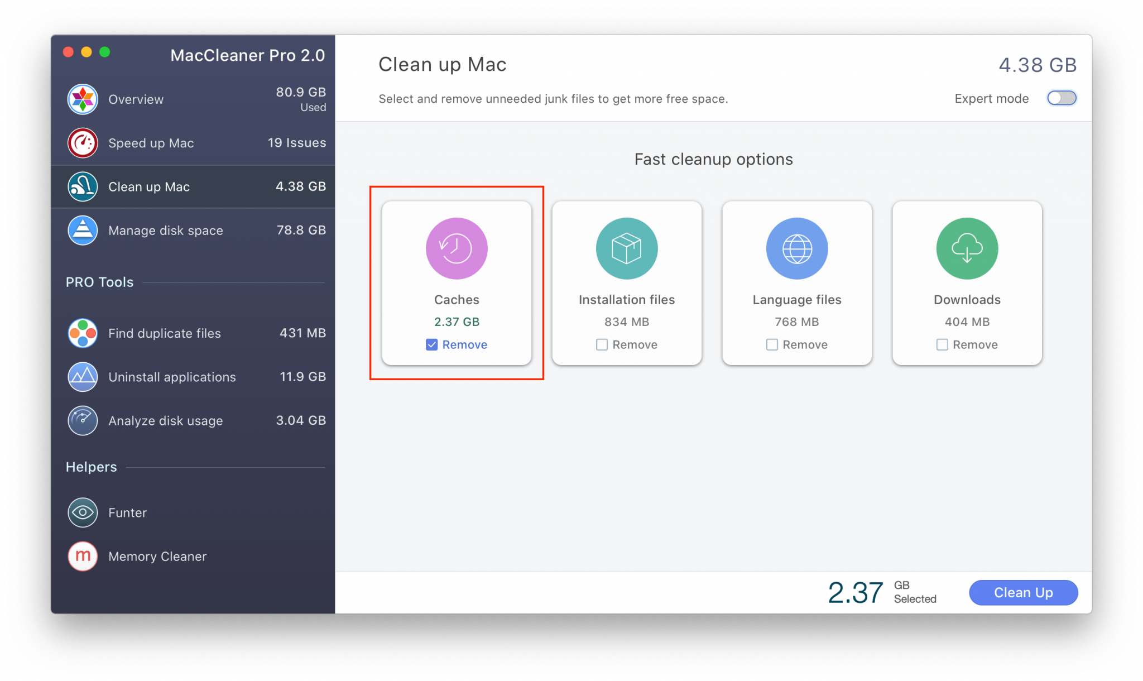Screen dimensions: 1143x681
Task: Select the Language files icon
Action: click(798, 249)
